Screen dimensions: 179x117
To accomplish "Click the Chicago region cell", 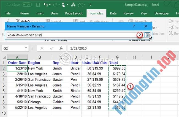I will click(x=40, y=102).
